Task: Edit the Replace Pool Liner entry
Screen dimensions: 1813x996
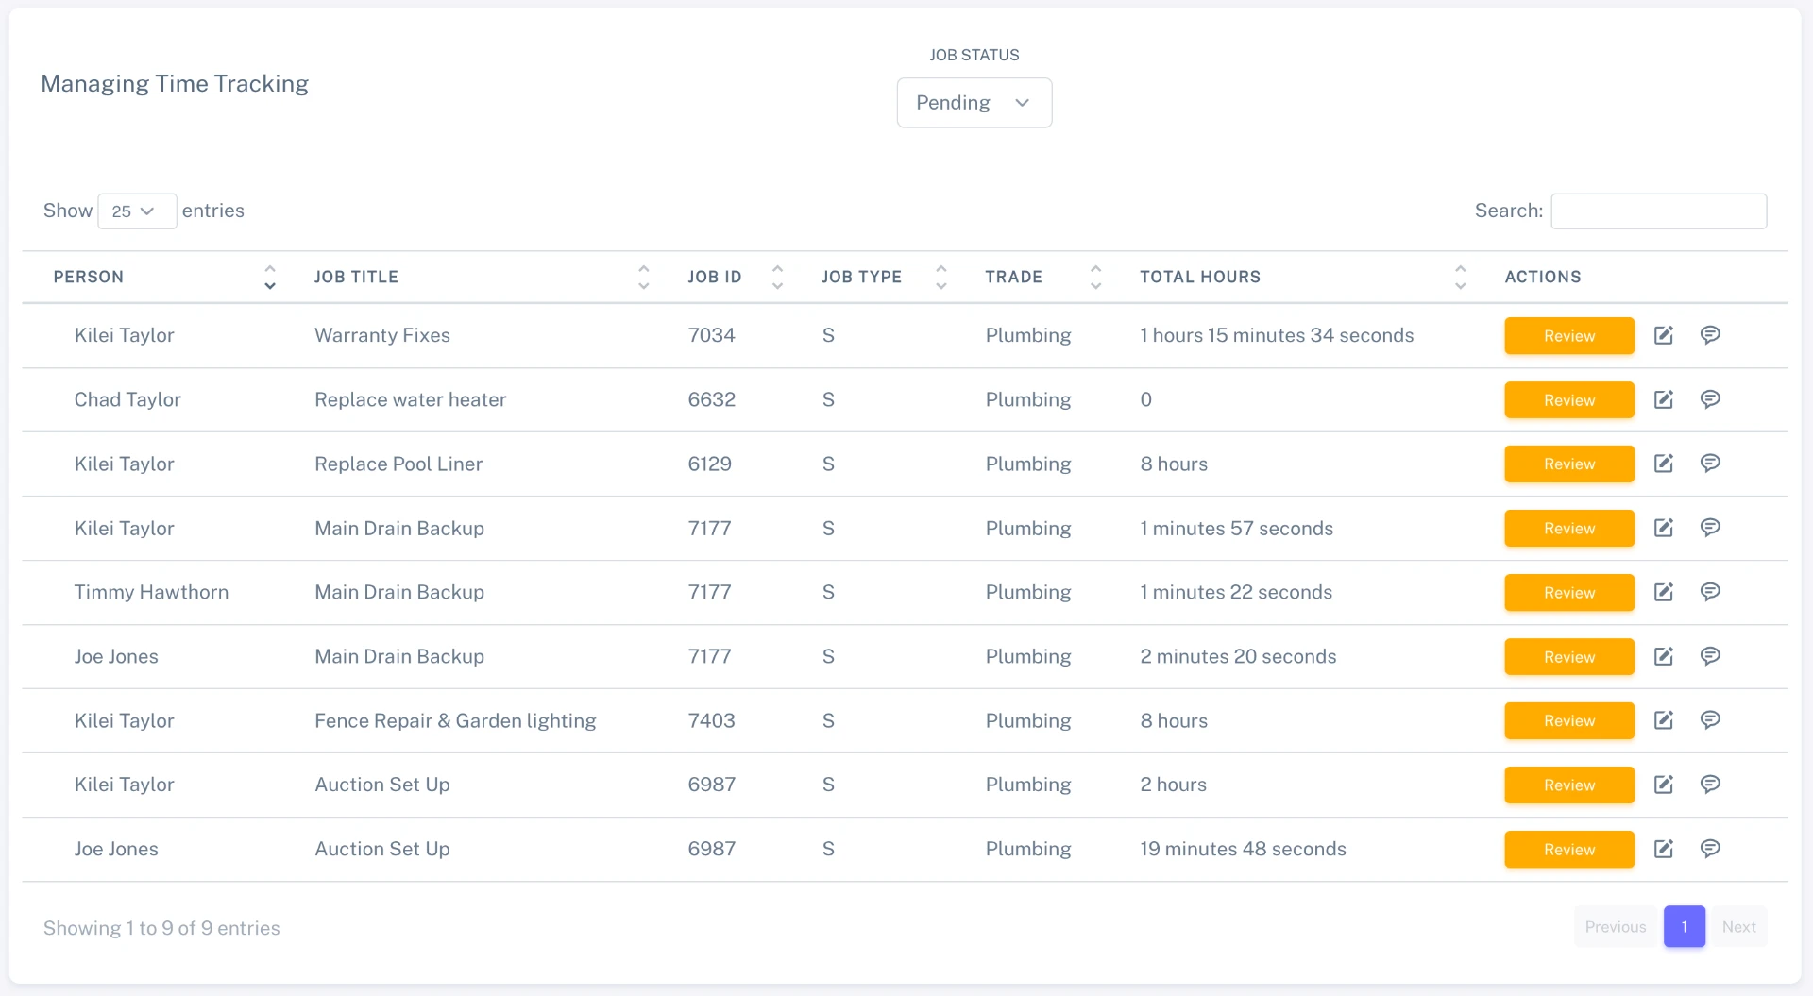Action: pyautogui.click(x=1664, y=464)
